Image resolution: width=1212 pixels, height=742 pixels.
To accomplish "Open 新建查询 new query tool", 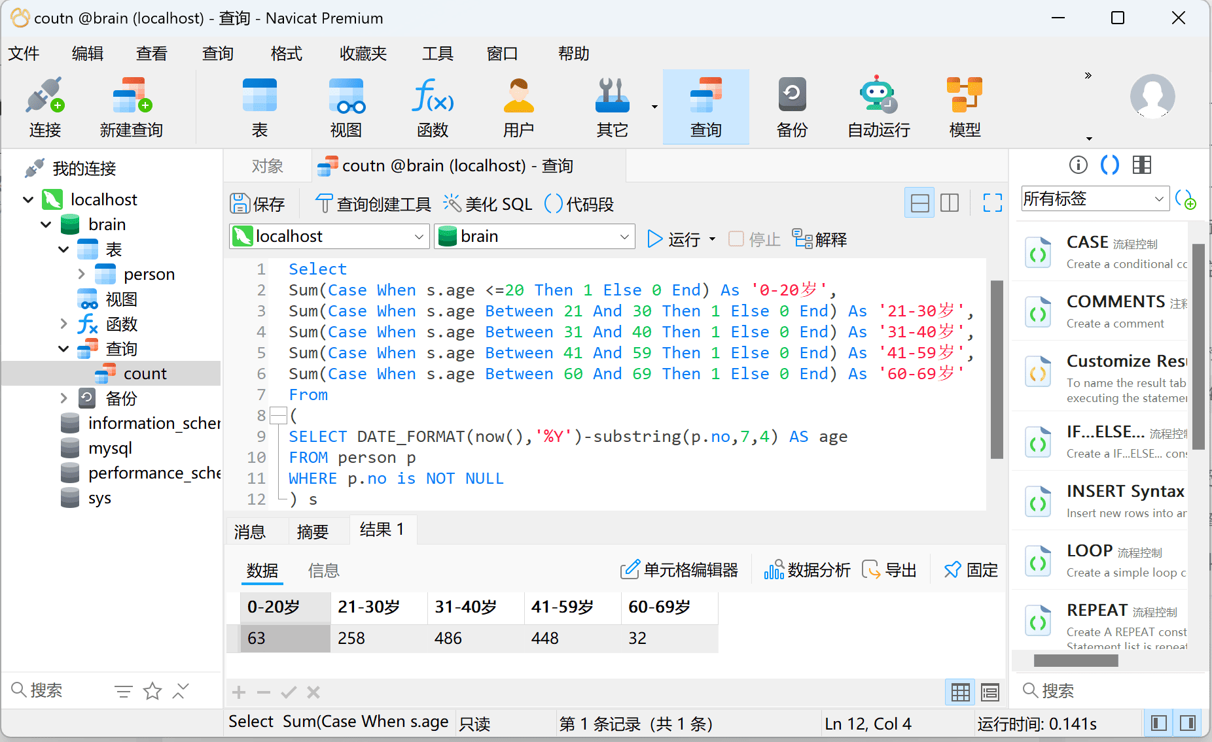I will 131,107.
